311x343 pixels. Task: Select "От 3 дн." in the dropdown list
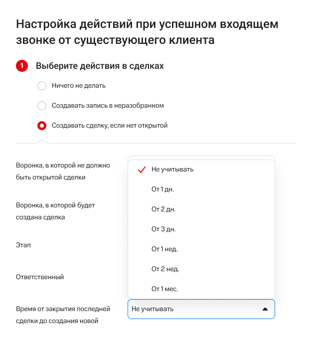[163, 229]
